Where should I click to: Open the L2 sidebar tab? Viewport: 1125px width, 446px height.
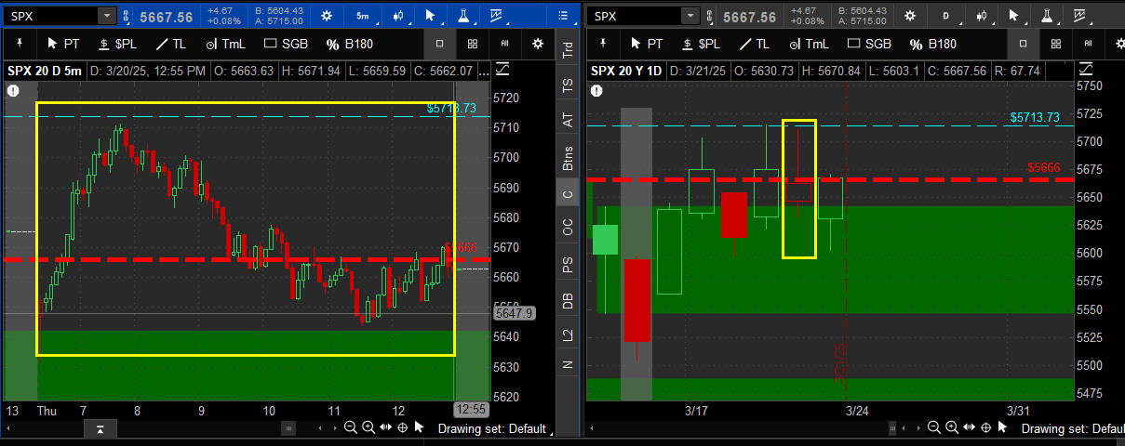pos(568,334)
